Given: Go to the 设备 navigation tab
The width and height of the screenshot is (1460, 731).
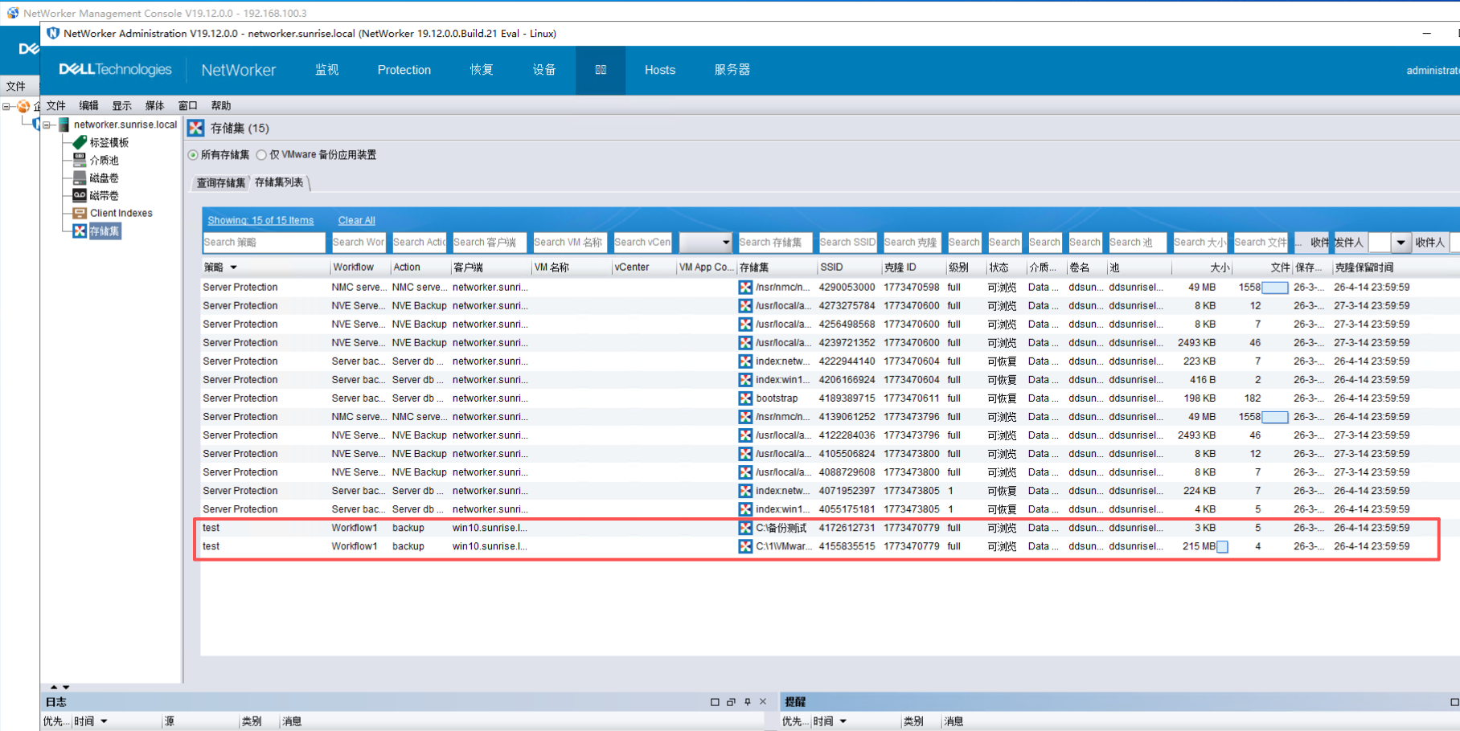Looking at the screenshot, I should click(544, 70).
